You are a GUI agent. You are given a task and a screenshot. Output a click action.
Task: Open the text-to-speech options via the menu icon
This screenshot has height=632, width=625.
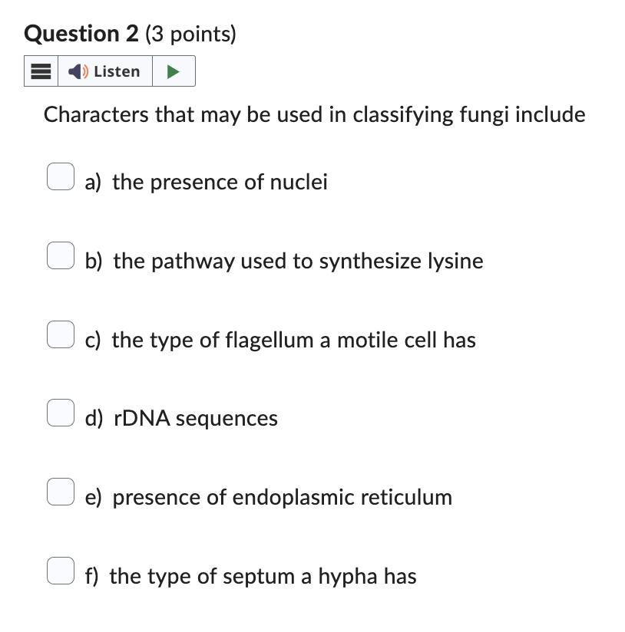click(41, 71)
